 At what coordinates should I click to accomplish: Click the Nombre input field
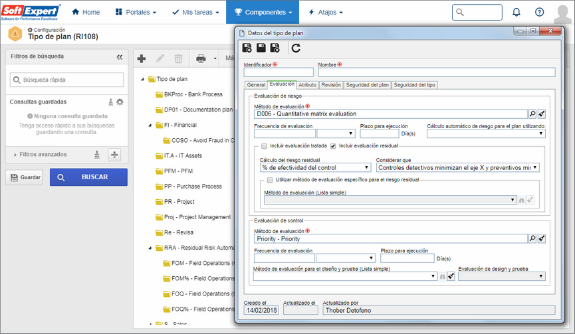(x=436, y=72)
